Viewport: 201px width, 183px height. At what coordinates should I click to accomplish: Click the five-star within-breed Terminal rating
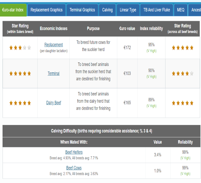pos(20,74)
